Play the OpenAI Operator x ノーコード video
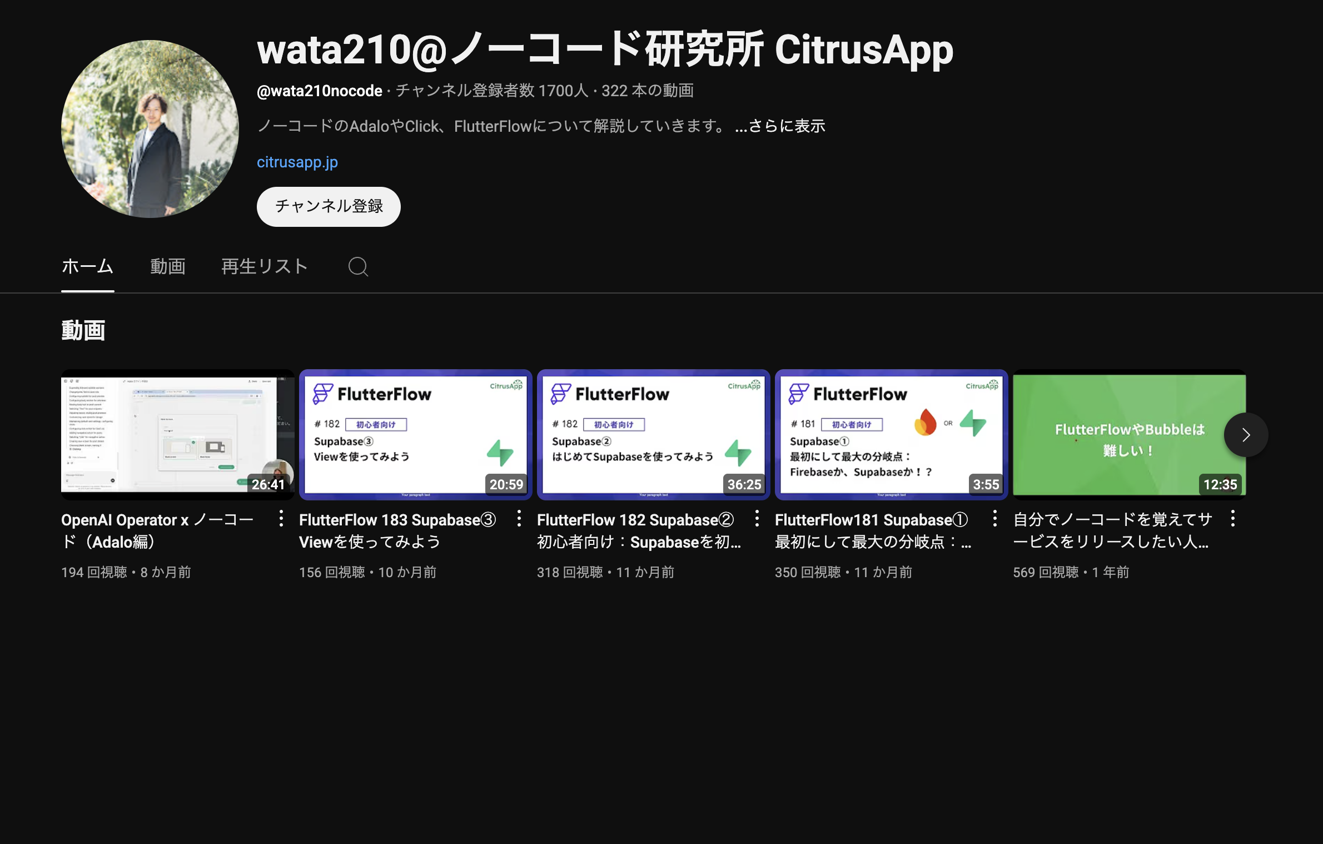 point(177,434)
